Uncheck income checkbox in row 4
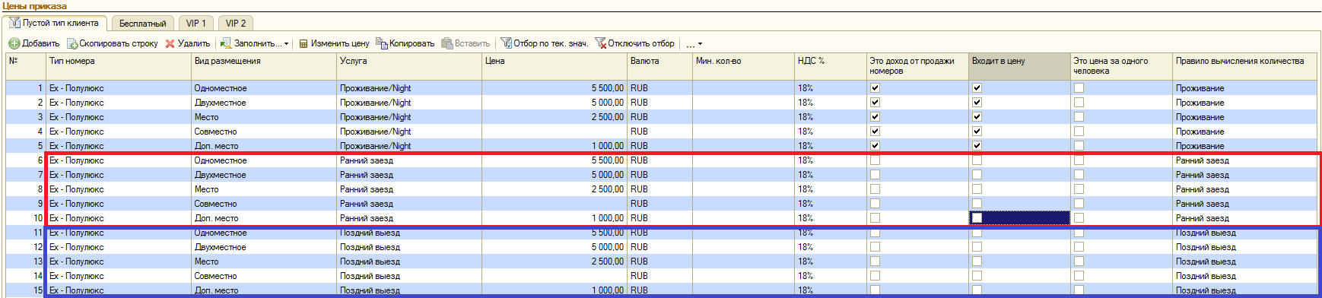 [x=875, y=132]
